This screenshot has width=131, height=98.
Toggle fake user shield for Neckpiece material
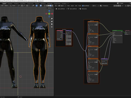(117, 6)
